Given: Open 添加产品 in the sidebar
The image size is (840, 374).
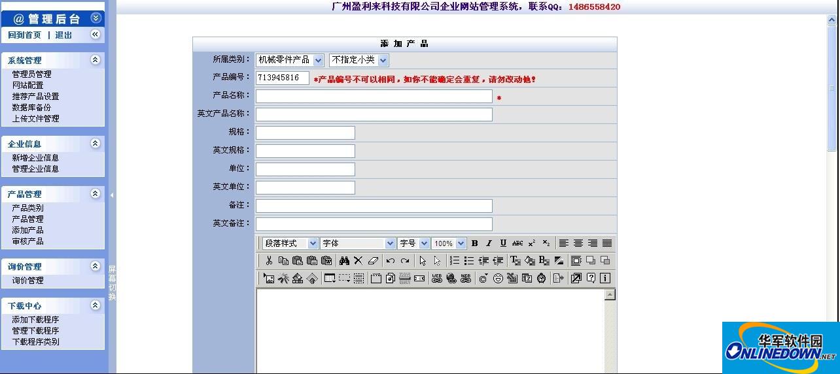Looking at the screenshot, I should (x=27, y=230).
